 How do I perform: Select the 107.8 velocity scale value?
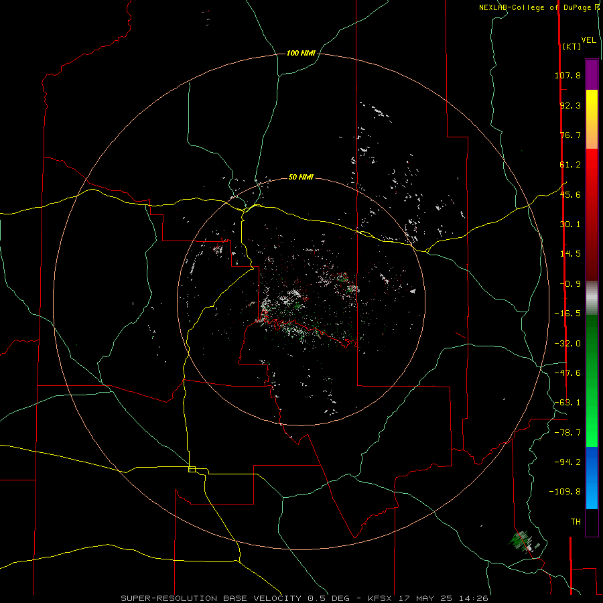coord(567,75)
